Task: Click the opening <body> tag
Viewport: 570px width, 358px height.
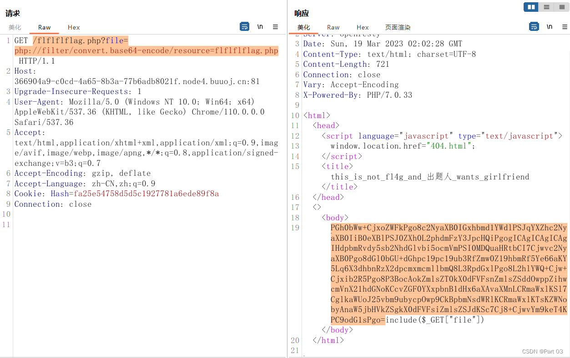Action: (335, 218)
